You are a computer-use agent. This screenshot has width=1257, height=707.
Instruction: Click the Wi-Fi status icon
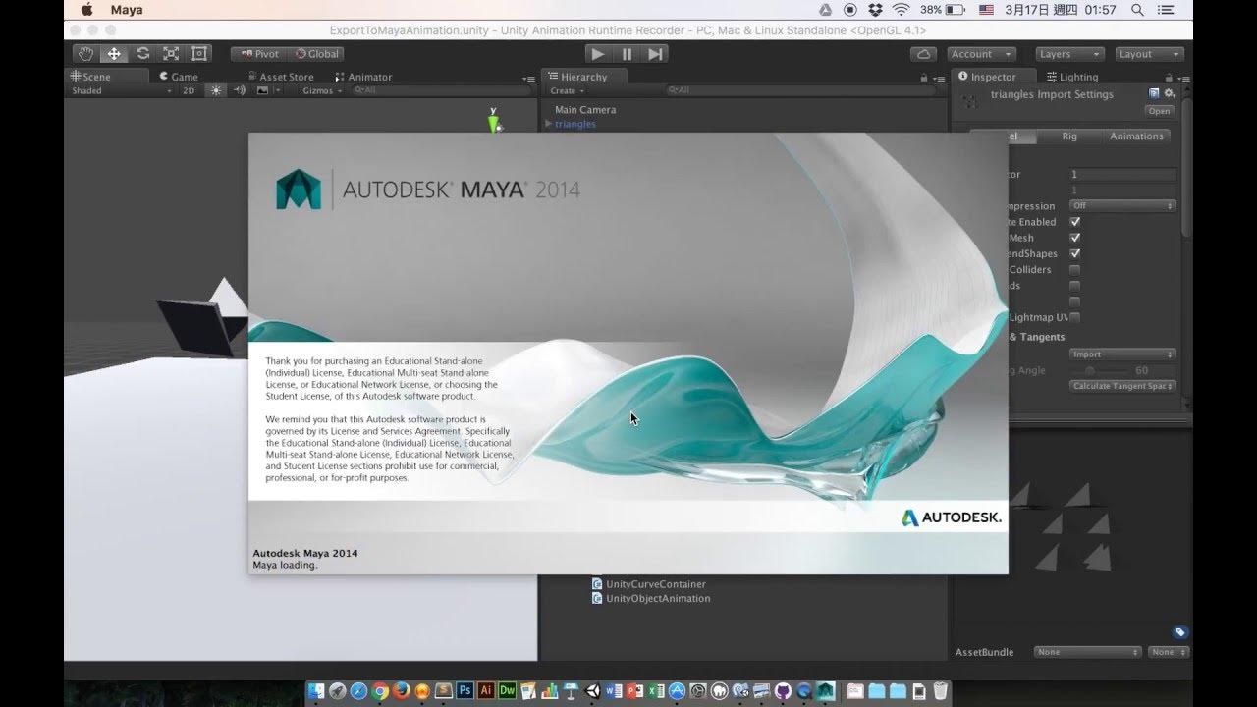(902, 10)
